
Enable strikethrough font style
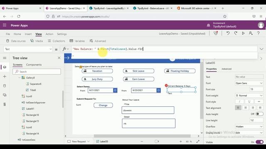tap(259, 101)
